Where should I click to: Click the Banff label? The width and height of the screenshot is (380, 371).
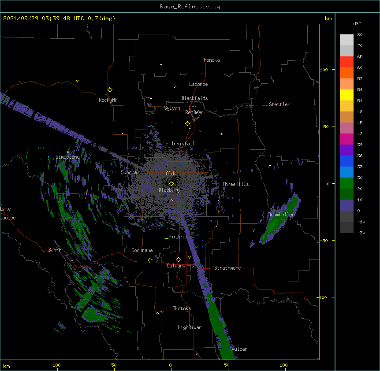coord(55,250)
